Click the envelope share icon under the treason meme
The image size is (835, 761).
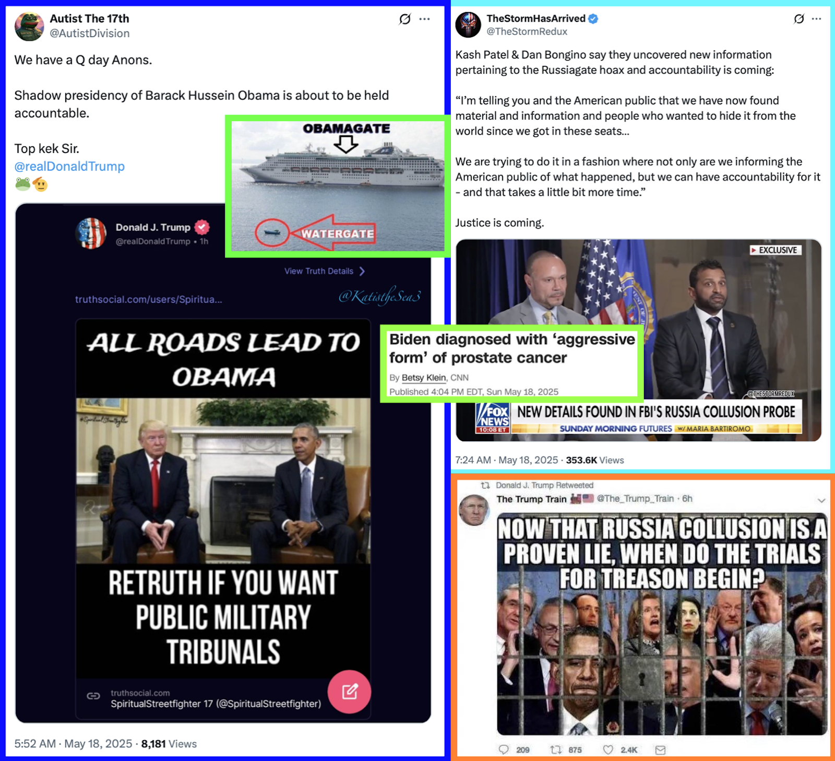pyautogui.click(x=660, y=750)
